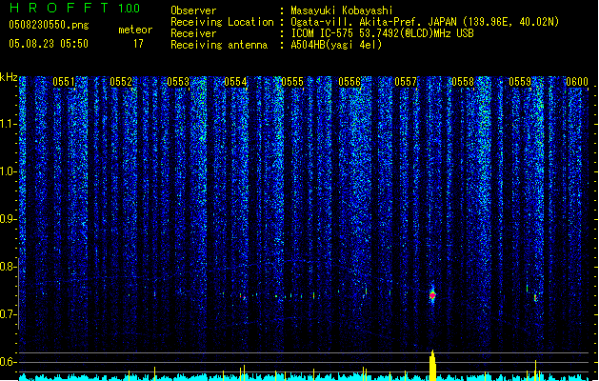Click the kHz axis unit label
599x381 pixels.
[9, 77]
